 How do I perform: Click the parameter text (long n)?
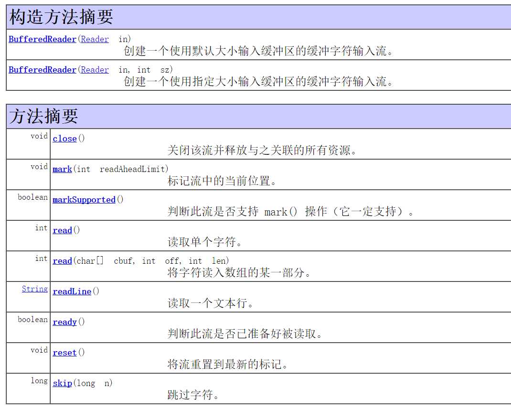[x=93, y=383]
